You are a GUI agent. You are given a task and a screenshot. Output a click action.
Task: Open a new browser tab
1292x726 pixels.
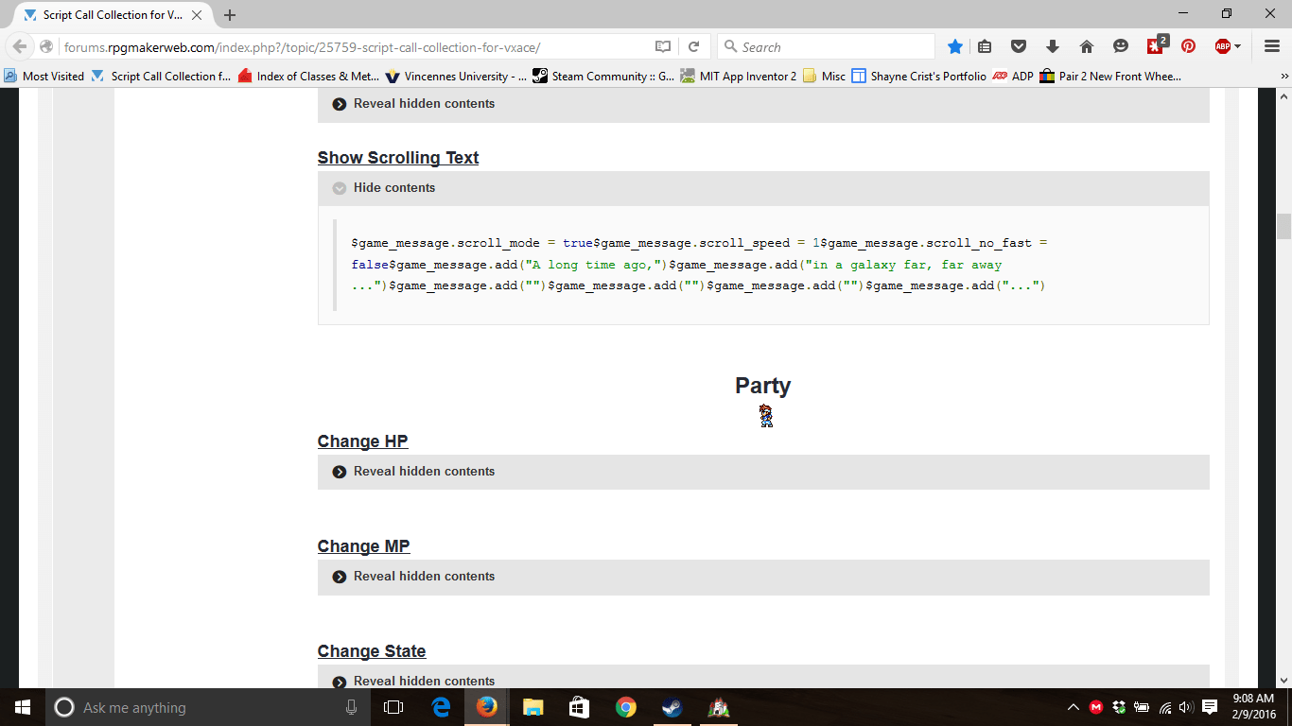point(230,15)
